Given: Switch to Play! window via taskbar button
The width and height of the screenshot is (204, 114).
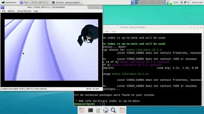Looking at the screenshot, I should 35,2.
